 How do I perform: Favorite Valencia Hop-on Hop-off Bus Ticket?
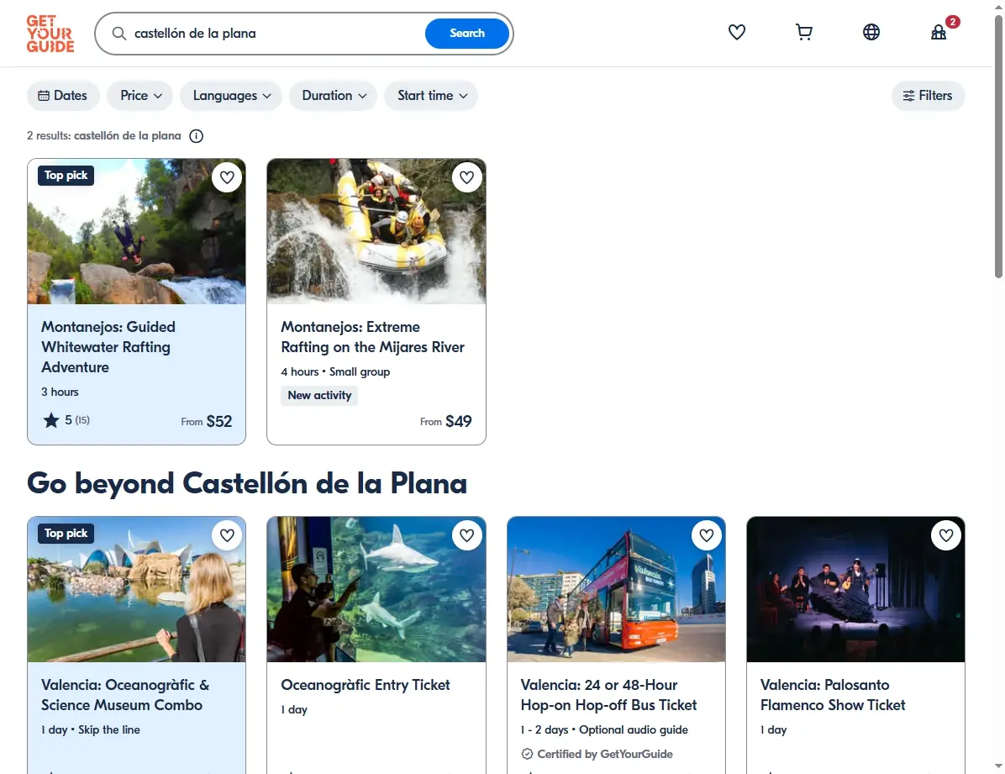[707, 534]
